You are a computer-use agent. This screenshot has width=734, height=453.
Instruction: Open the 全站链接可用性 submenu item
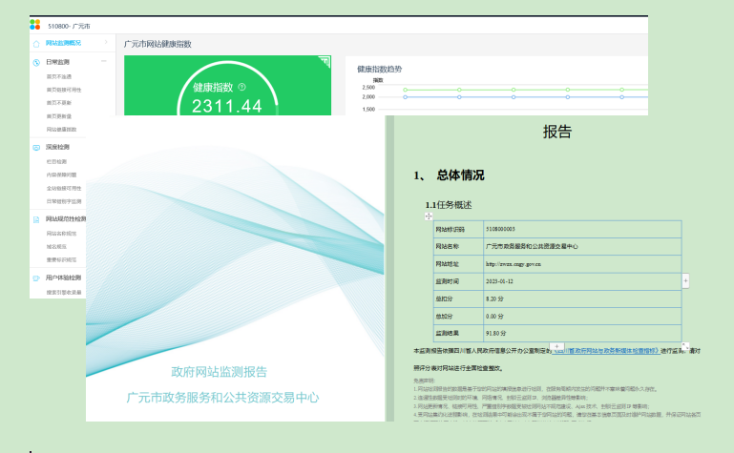pos(64,189)
